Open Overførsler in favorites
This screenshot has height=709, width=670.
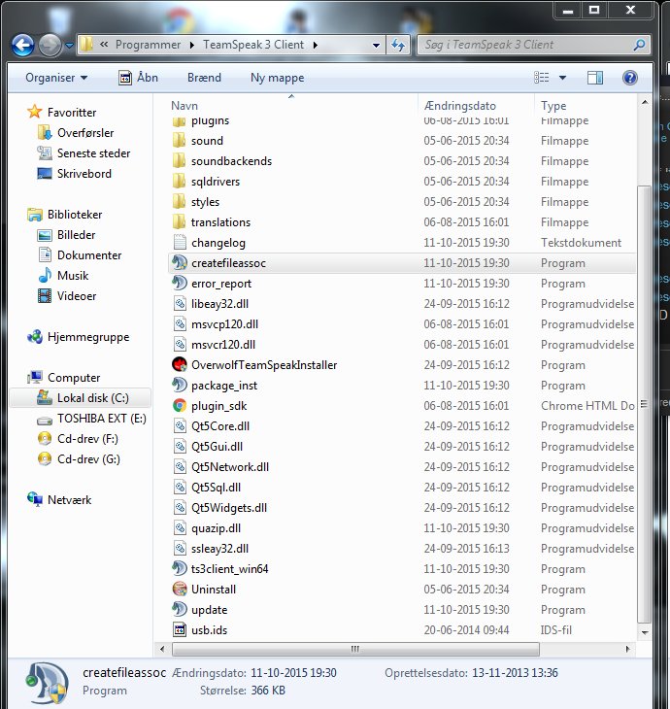(x=85, y=133)
